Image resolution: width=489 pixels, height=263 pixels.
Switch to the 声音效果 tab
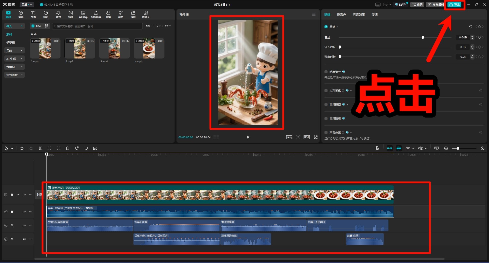pyautogui.click(x=359, y=15)
